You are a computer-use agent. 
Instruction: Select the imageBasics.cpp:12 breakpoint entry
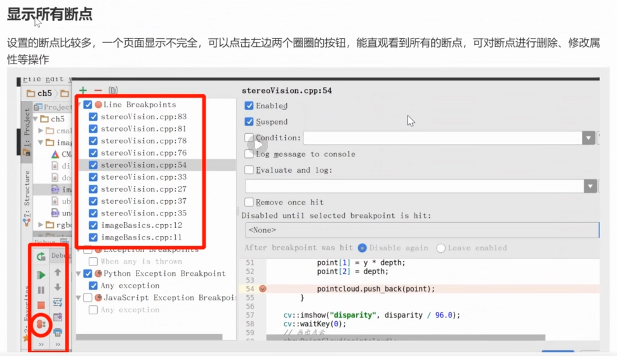(x=142, y=225)
